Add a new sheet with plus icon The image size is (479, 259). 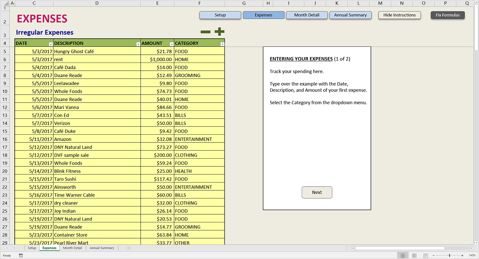pos(129,248)
